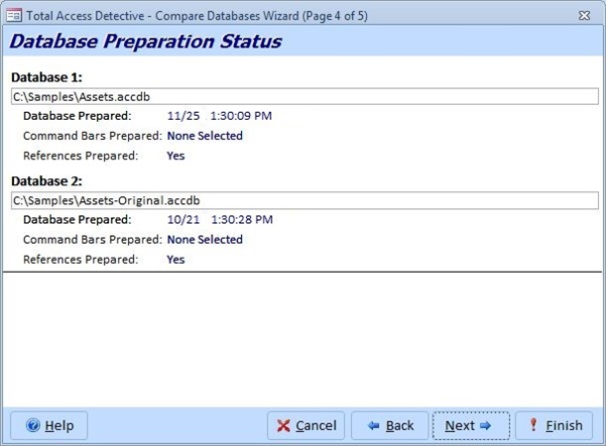Click the 10/21 1:30:28 PM prepared time
The image size is (606, 446).
(220, 220)
